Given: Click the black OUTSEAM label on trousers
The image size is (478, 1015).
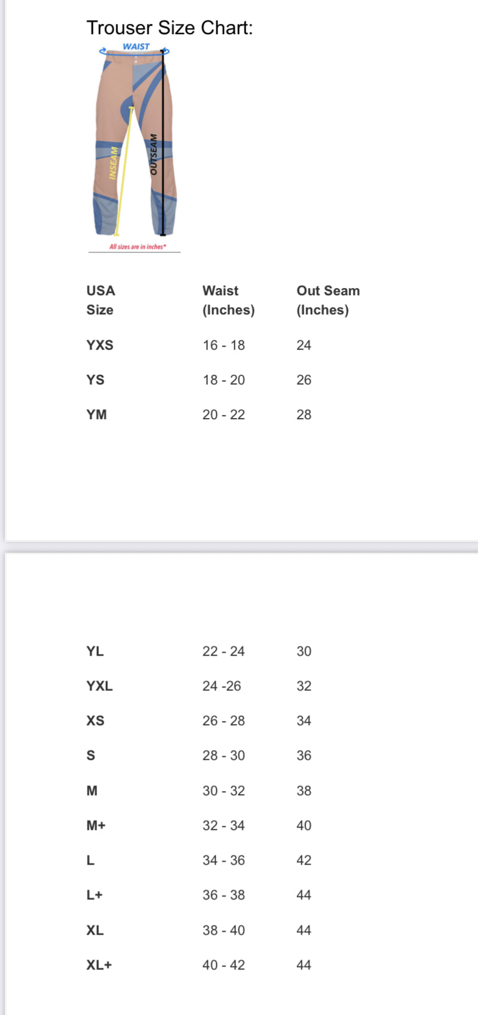Looking at the screenshot, I should coord(153,154).
